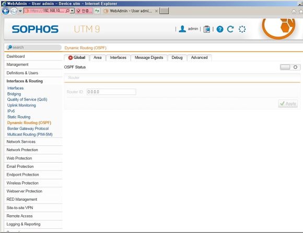The width and height of the screenshot is (303, 233).
Task: Click the refresh/compatibility icon beside address bar
Action: [97, 11]
